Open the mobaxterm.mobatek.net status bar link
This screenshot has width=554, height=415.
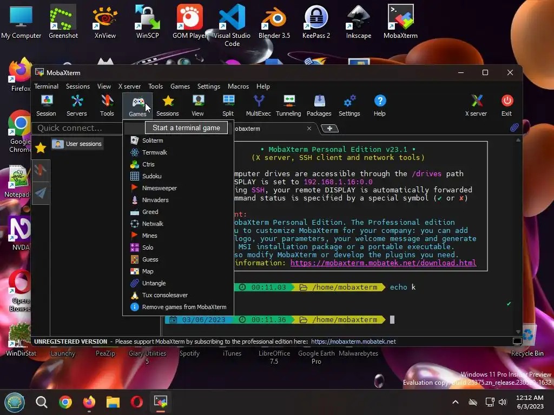pyautogui.click(x=353, y=342)
